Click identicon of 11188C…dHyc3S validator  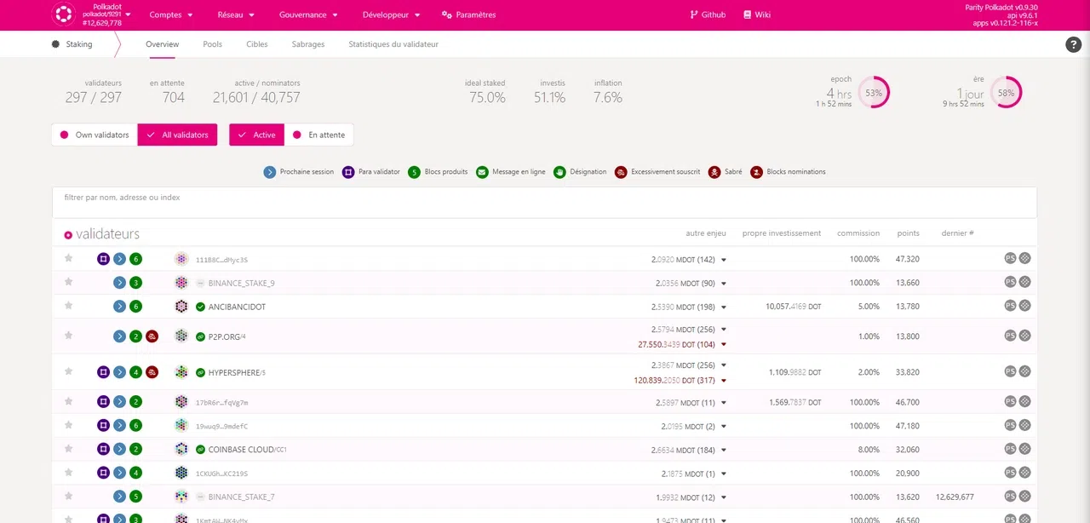(181, 259)
